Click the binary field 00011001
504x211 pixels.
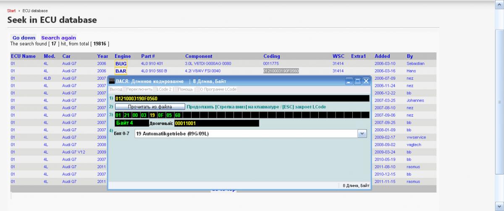point(216,123)
